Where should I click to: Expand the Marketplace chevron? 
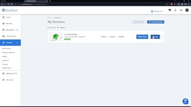tap(17, 30)
